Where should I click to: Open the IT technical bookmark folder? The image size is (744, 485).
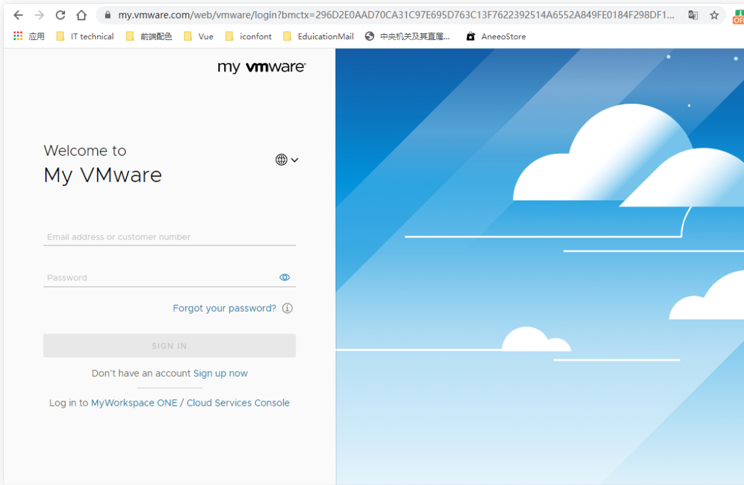coord(86,36)
